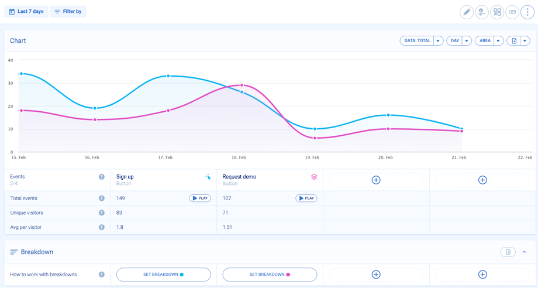This screenshot has height=288, width=538.
Task: Expand the DAY dropdown arrow
Action: [467, 40]
